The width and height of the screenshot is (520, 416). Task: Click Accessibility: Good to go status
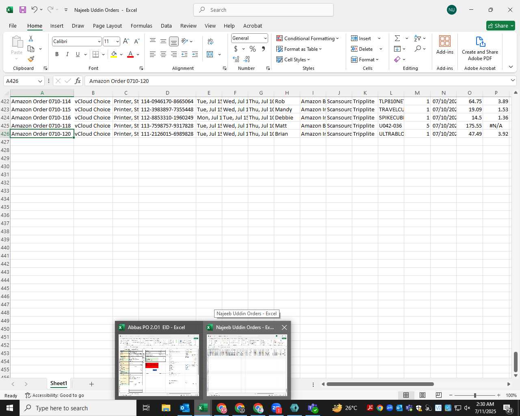point(54,395)
